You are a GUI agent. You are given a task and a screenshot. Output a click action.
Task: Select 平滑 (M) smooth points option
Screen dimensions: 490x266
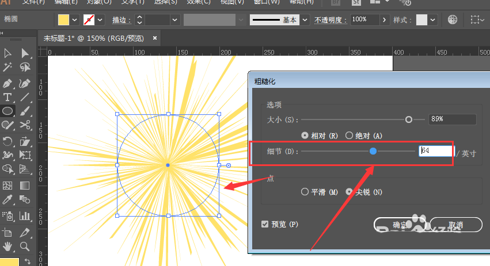click(305, 192)
